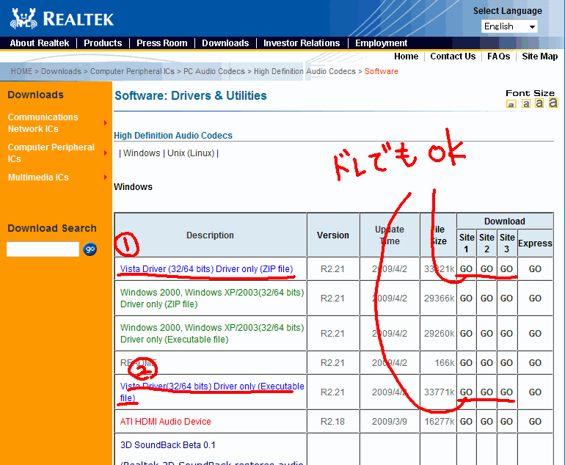Viewport: 565px width, 465px height.
Task: Click Express GO for Vista ZIP driver
Action: pyautogui.click(x=535, y=269)
